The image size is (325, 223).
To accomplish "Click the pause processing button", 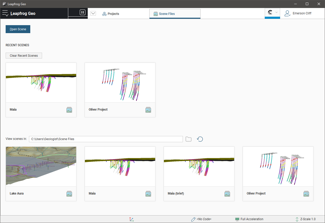I will [x=82, y=12].
